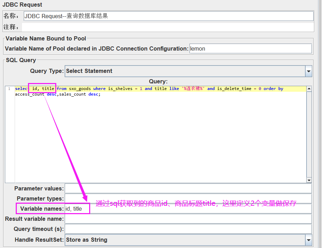
Task: Open the Handle ResultSet combo box
Action: pos(185,240)
